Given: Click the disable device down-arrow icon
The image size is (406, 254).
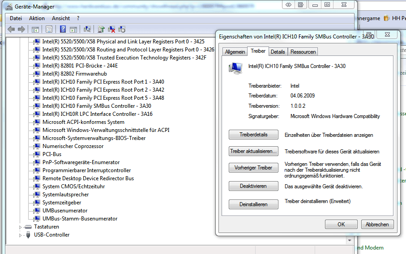Looking at the screenshot, I should [122, 30].
